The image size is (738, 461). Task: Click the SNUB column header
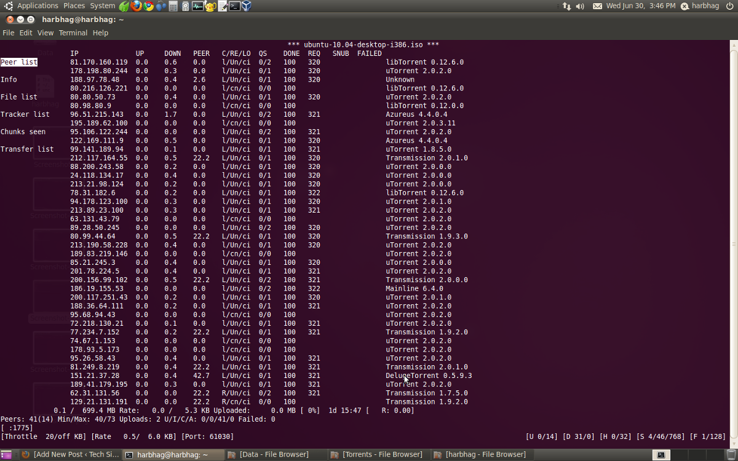click(341, 53)
